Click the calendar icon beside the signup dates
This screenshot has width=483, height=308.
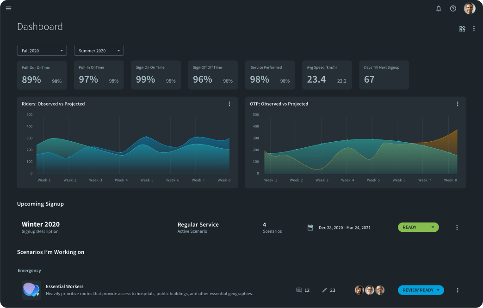(x=310, y=227)
